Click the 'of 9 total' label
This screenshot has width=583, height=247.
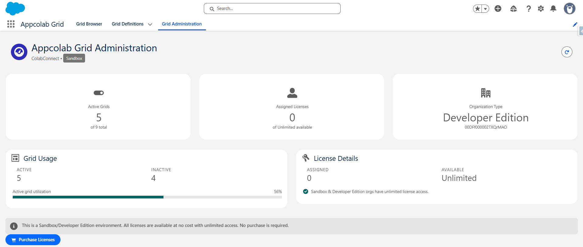[99, 127]
